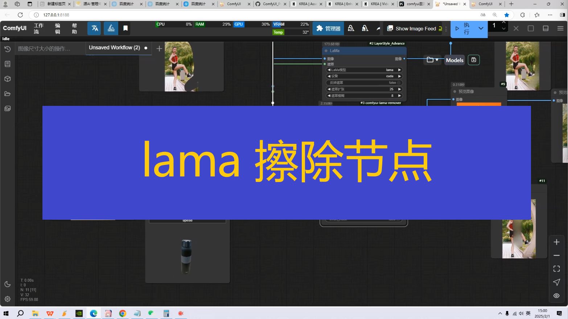Viewport: 568px width, 319px height.
Task: Increase 遮罩扩张 value with the right arrow
Action: [x=399, y=89]
